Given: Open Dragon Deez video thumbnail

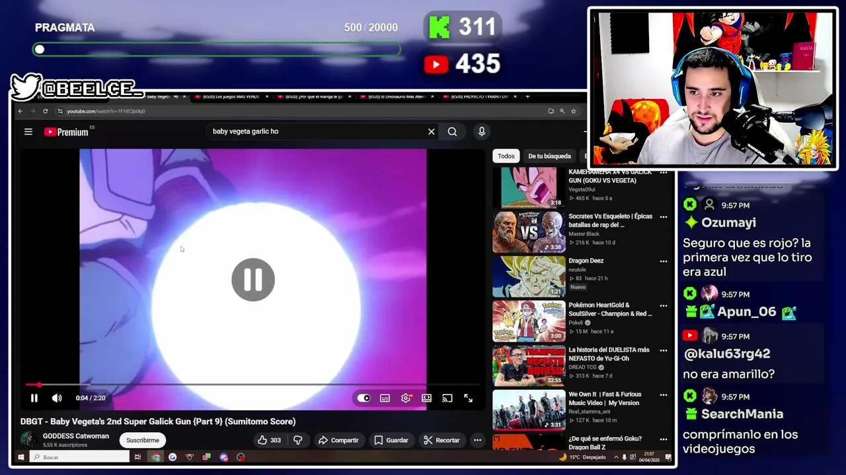Looking at the screenshot, I should pos(529,276).
